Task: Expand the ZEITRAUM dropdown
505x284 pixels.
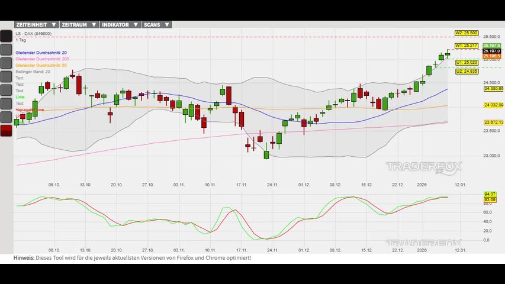Action: [78, 25]
